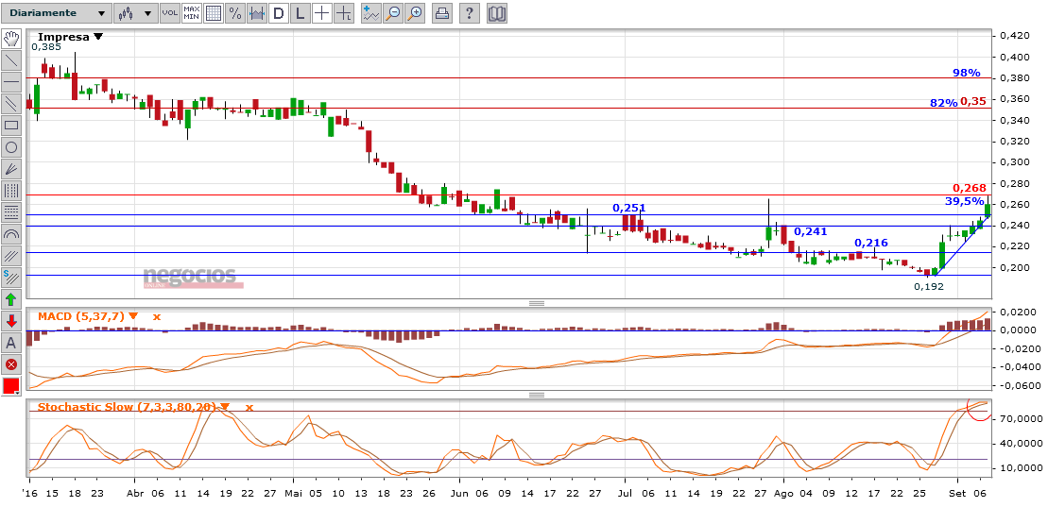The image size is (1048, 507).
Task: Click the red down arrow marker tool
Action: 11,321
